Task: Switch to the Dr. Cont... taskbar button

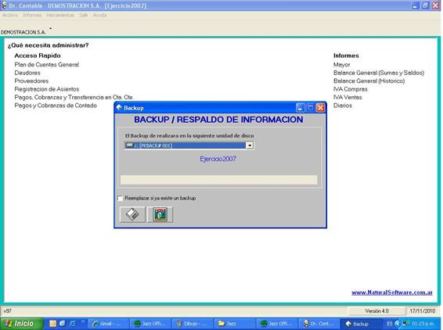Action: (319, 324)
